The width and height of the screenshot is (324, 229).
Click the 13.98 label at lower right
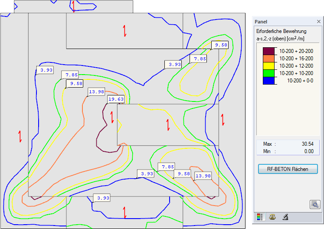203,176
